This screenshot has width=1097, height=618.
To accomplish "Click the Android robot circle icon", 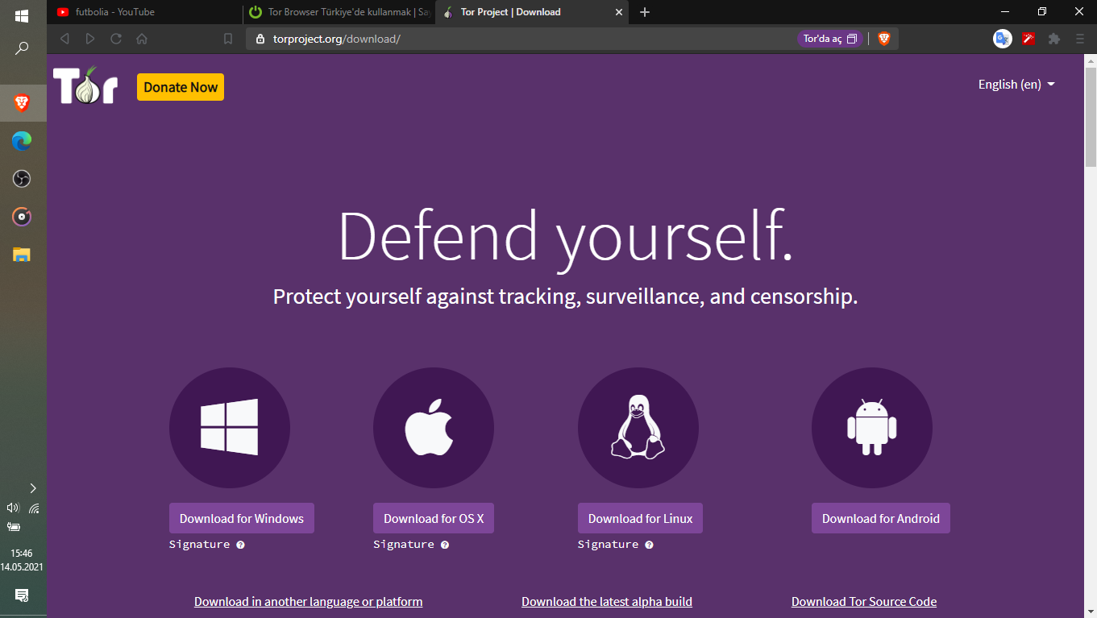I will [x=872, y=428].
